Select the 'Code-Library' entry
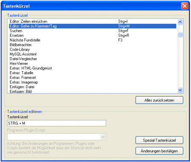Viewport: 191px width, 162px height. click(x=93, y=50)
